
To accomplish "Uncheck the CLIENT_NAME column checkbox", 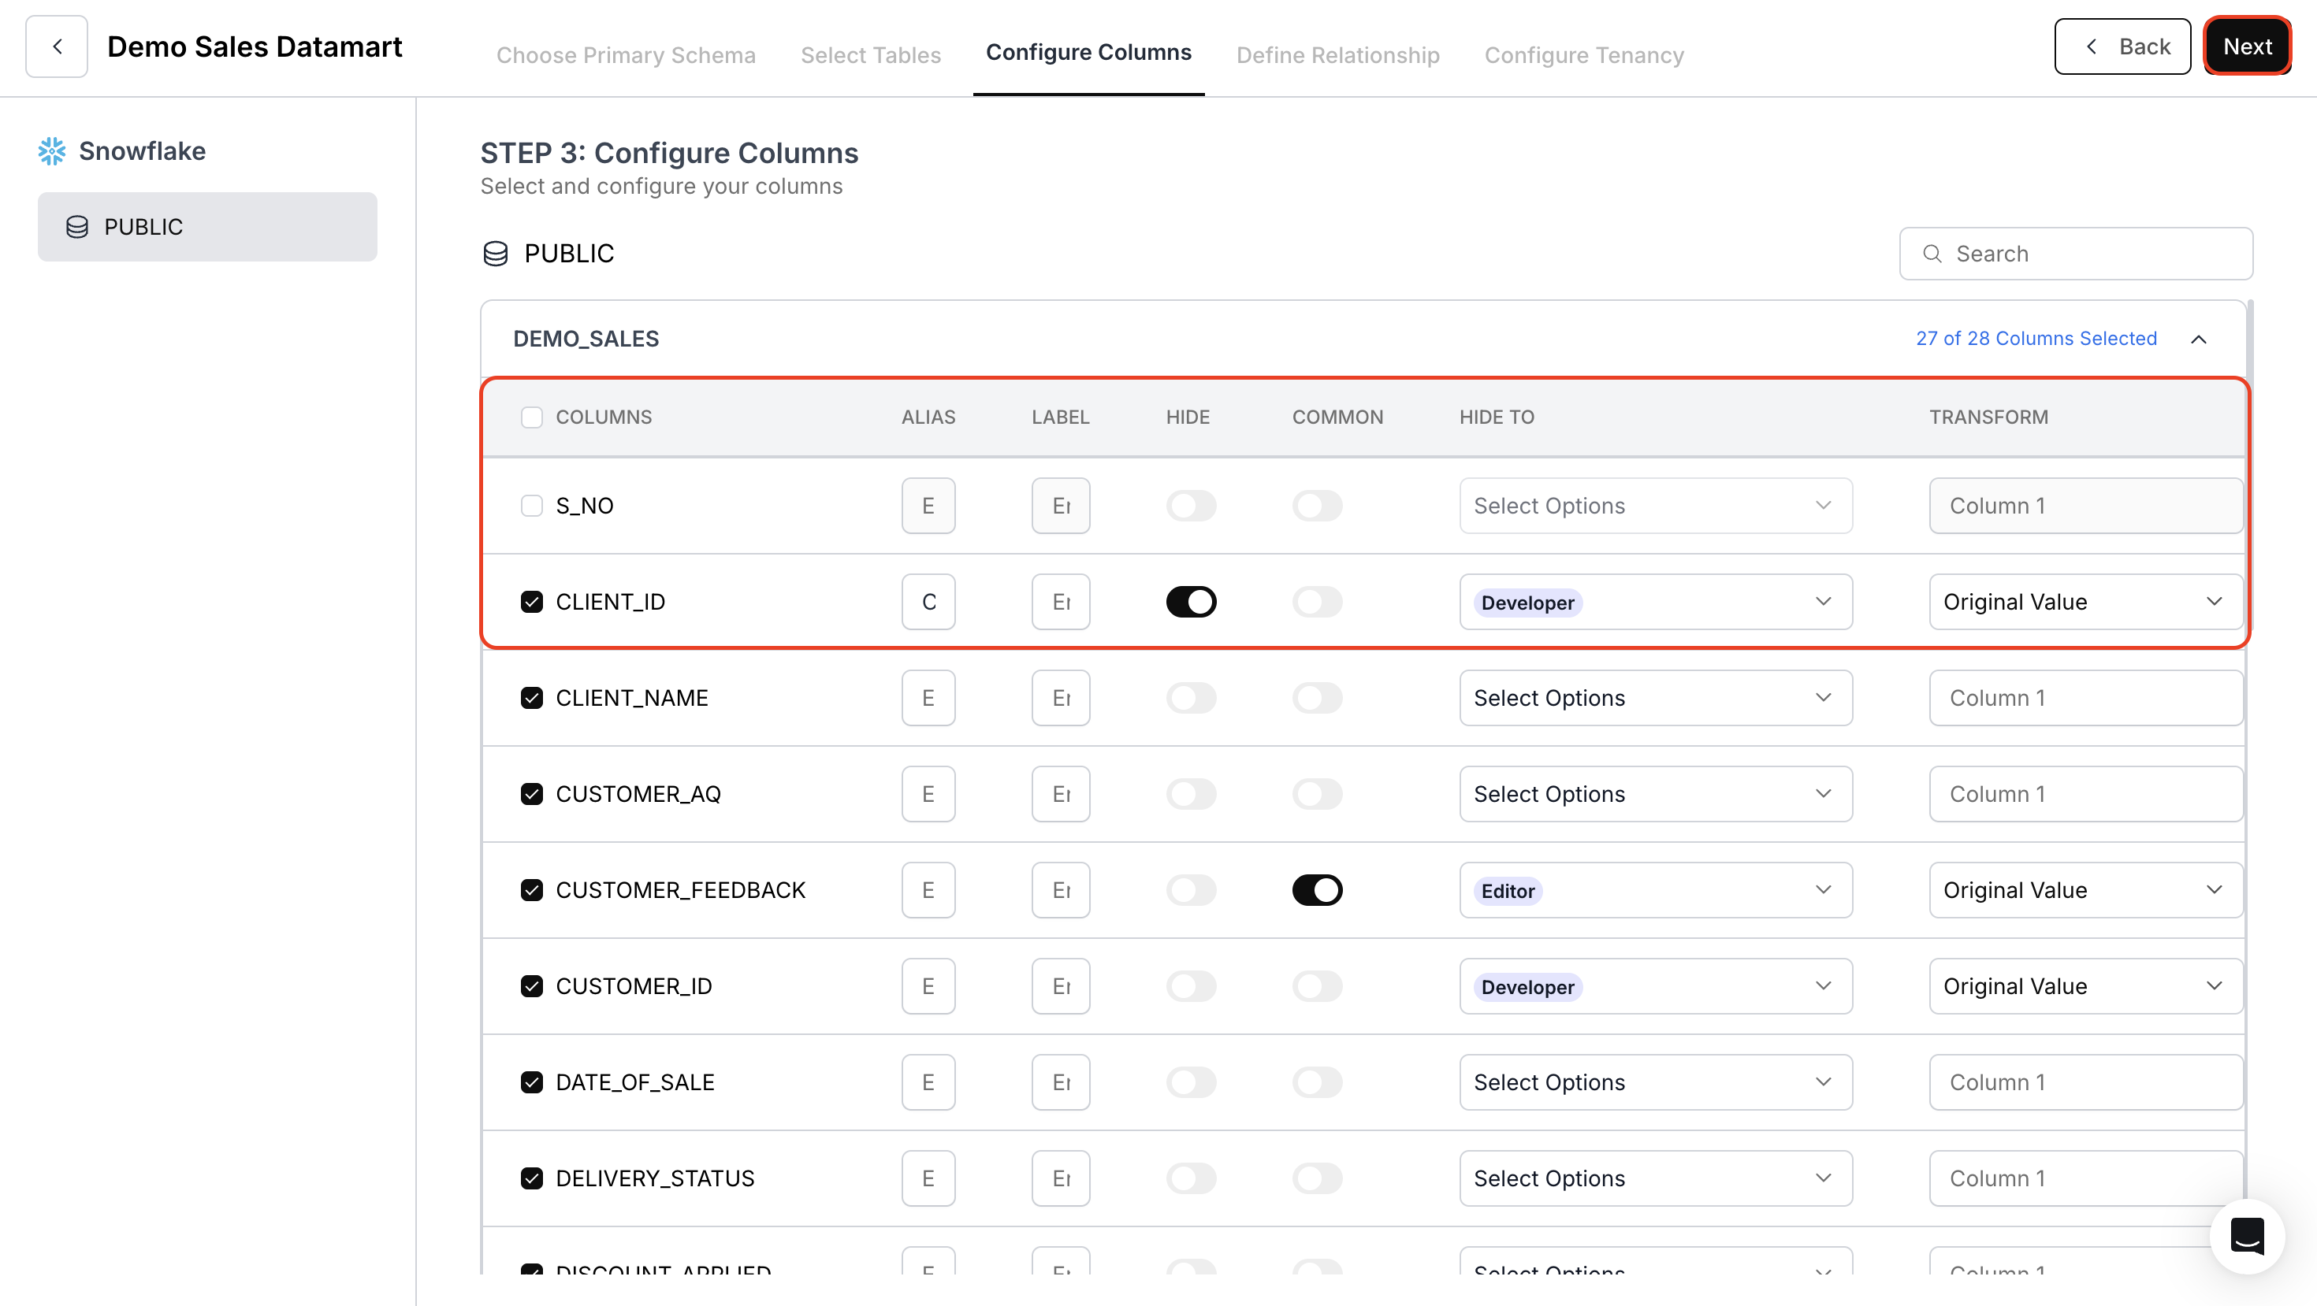I will pos(532,697).
